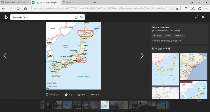This screenshot has height=112, width=210.
Task: Go to the browser home page
Action: (25, 8)
